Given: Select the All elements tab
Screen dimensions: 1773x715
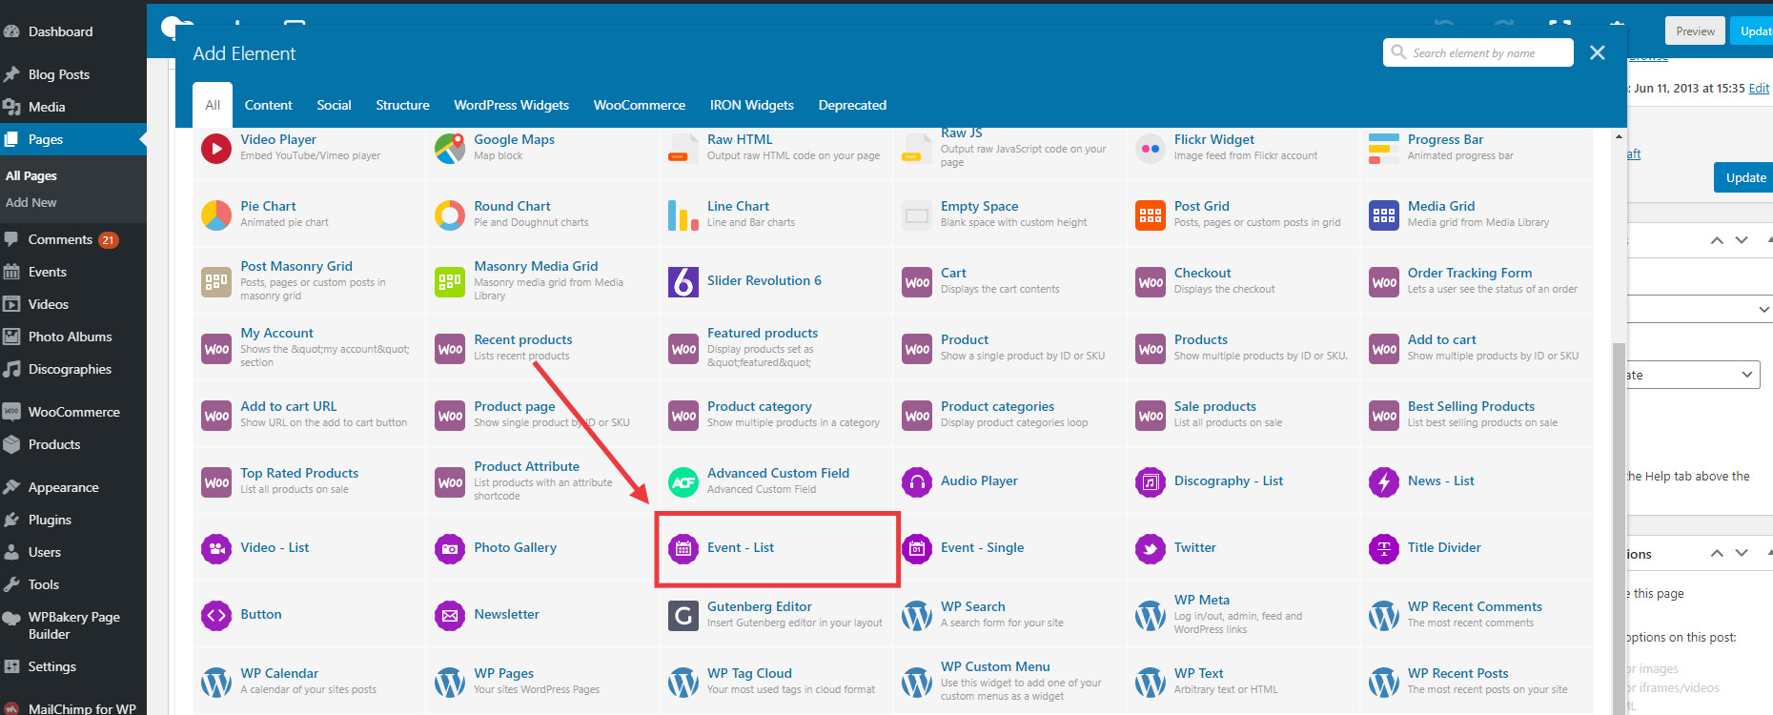Looking at the screenshot, I should [x=213, y=105].
